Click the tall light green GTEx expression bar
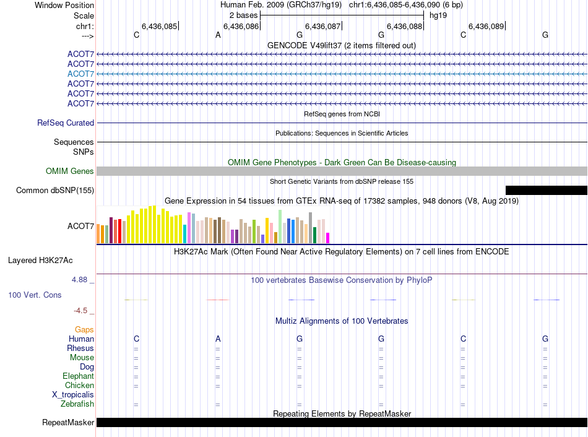588x437 pixels. click(x=280, y=227)
